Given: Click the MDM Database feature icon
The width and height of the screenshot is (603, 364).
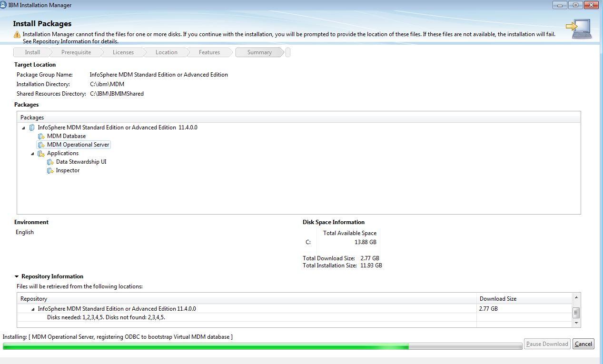Looking at the screenshot, I should point(41,136).
